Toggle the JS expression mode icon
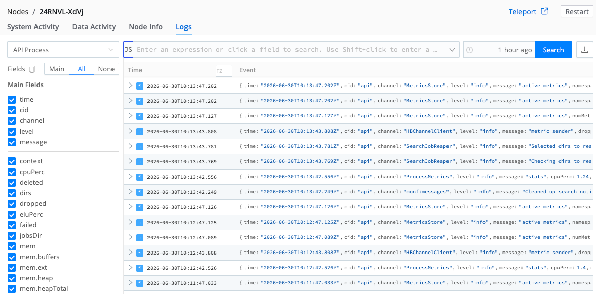 point(129,50)
